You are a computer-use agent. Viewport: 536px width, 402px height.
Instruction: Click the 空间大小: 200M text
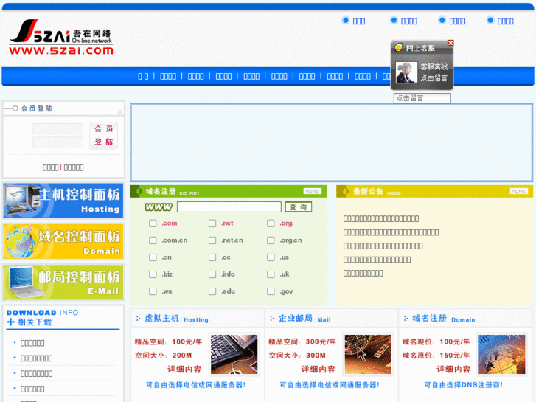point(164,356)
